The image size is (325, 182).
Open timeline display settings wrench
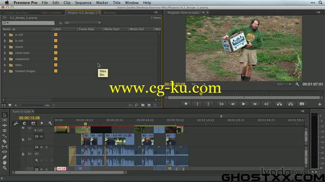(50, 123)
